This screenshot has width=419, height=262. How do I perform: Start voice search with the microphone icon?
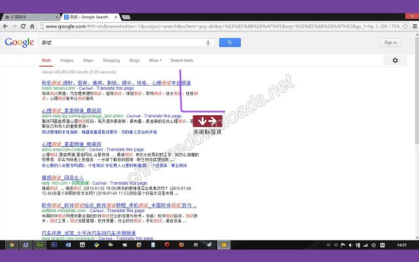point(208,43)
